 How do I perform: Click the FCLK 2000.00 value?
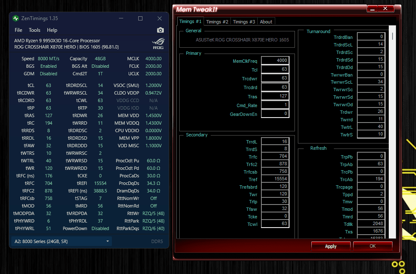coord(153,66)
